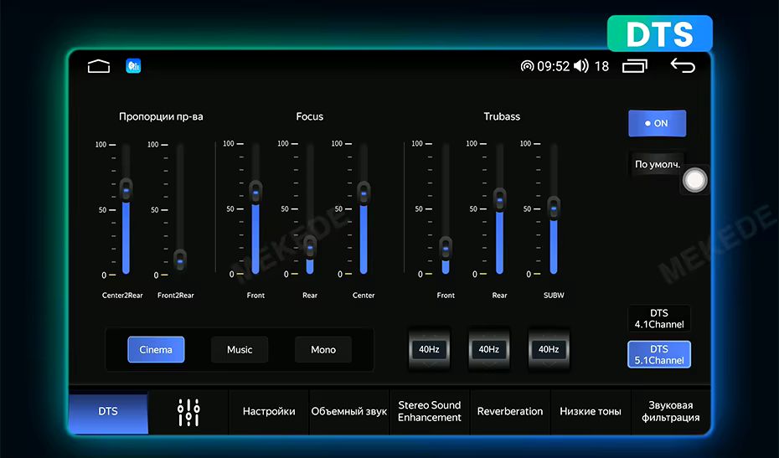Click the По умолч. reset button

click(x=657, y=164)
